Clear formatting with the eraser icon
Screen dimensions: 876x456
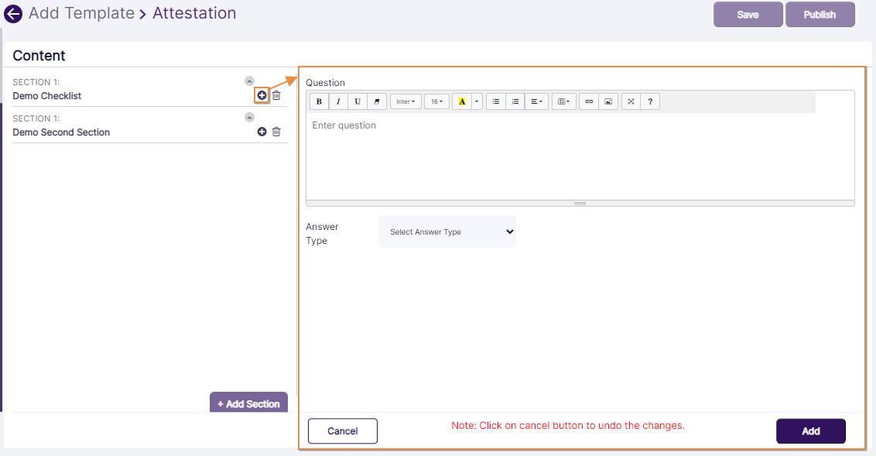(376, 101)
